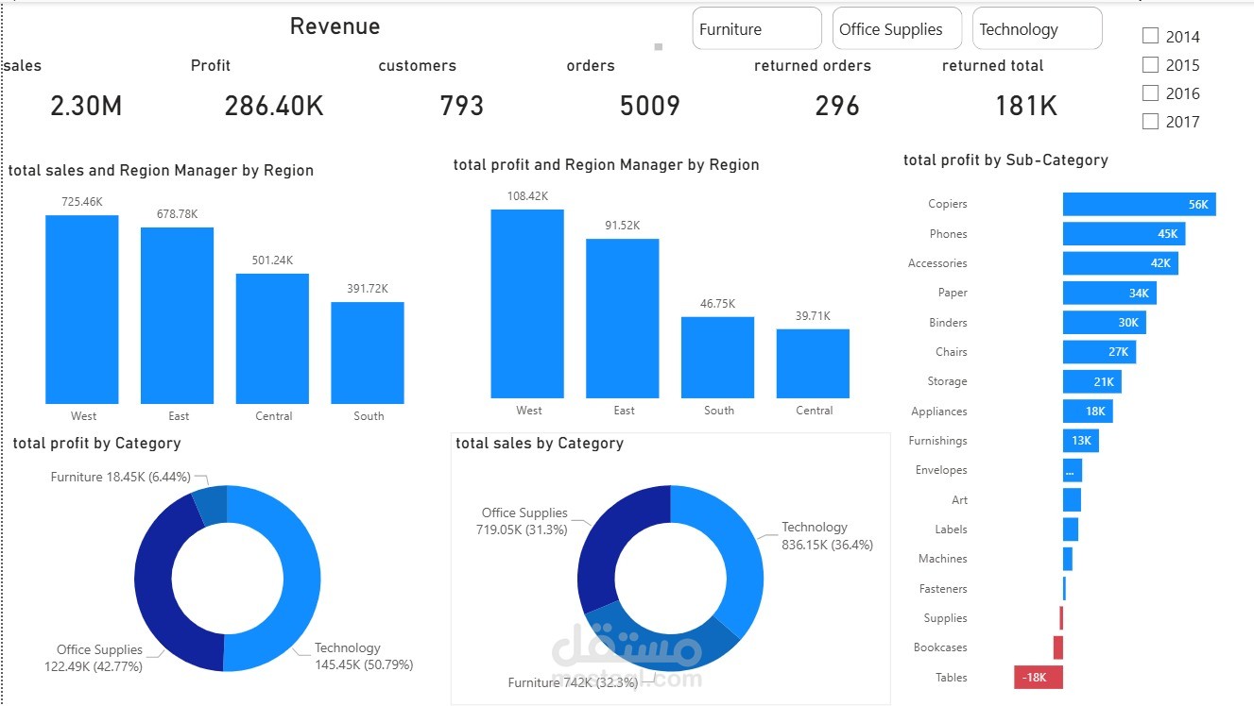This screenshot has height=706, width=1254.
Task: Select the Paper 34K profit bar
Action: coord(1109,293)
